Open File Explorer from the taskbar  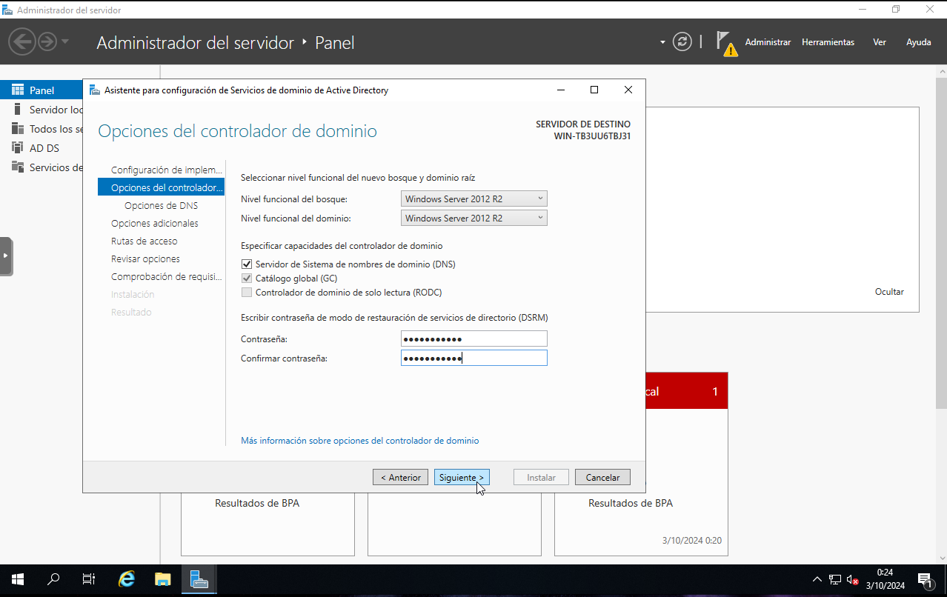(162, 580)
